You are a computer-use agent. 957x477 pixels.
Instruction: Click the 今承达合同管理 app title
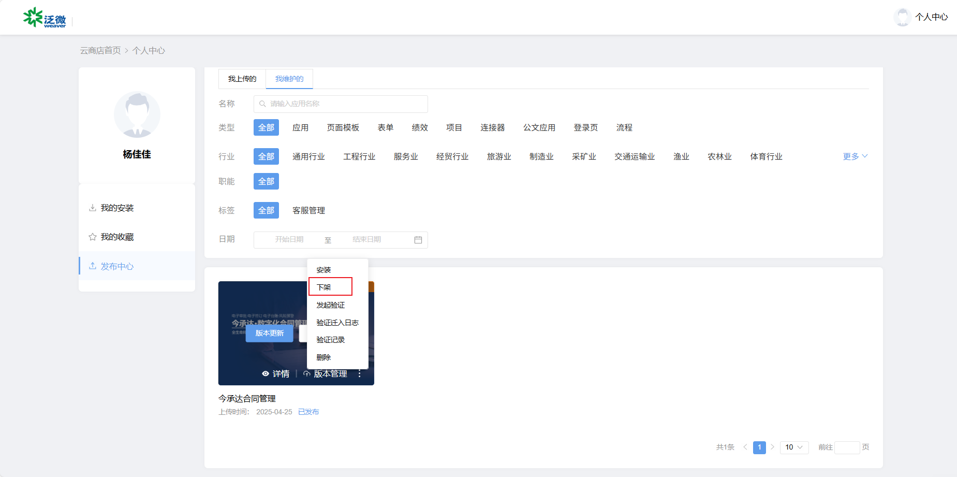[247, 398]
